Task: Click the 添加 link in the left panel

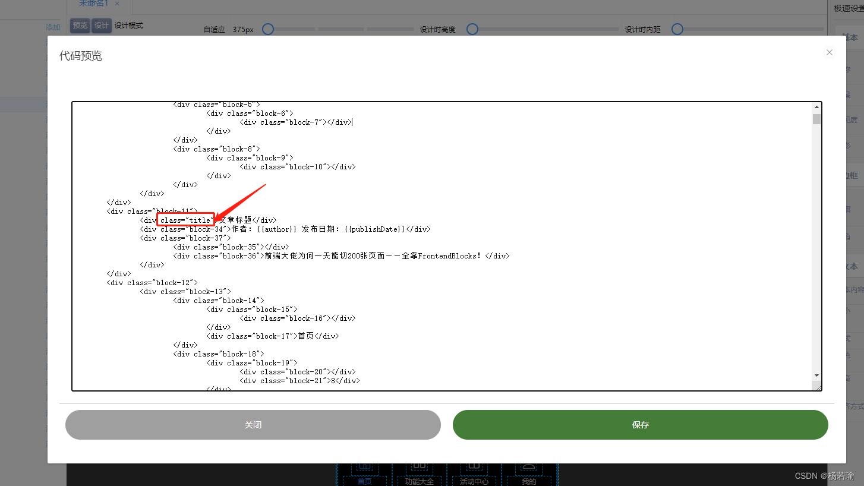Action: pyautogui.click(x=53, y=27)
